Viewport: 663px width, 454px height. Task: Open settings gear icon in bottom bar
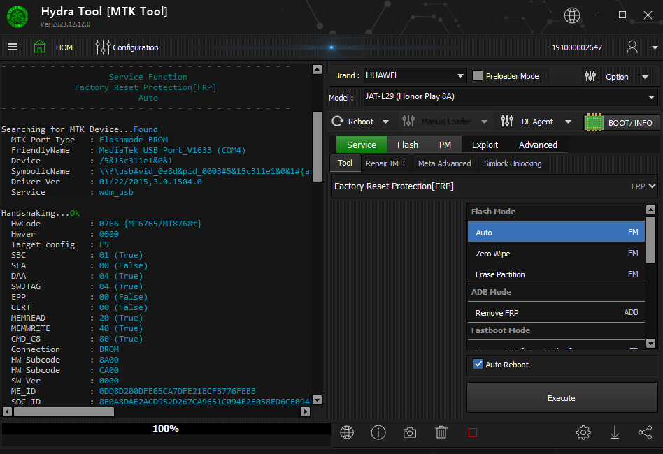(583, 432)
